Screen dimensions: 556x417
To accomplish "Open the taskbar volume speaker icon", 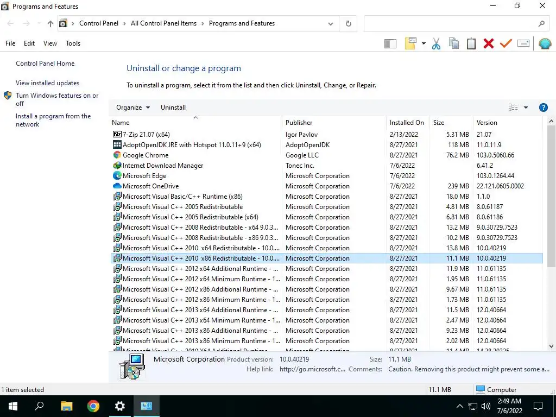I will [486, 406].
